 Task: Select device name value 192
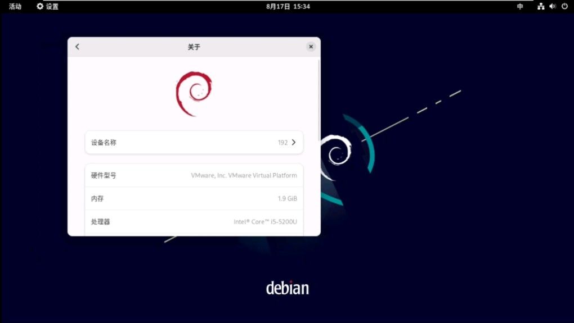[282, 143]
